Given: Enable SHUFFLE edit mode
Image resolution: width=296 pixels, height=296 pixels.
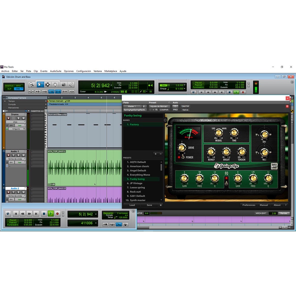Looking at the screenshot, I should [9, 86].
